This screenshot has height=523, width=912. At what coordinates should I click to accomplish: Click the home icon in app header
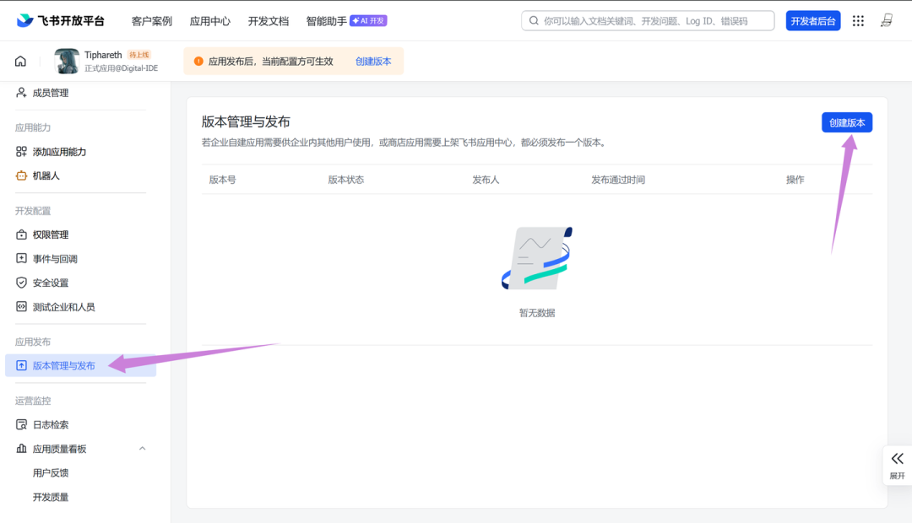(x=20, y=61)
